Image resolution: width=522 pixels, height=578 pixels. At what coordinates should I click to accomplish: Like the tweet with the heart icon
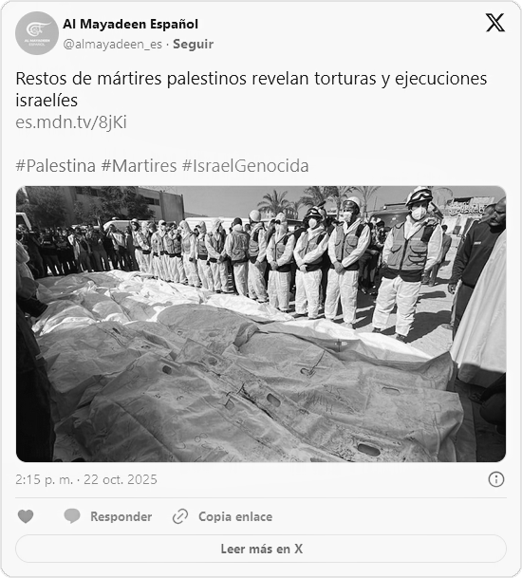coord(26,516)
